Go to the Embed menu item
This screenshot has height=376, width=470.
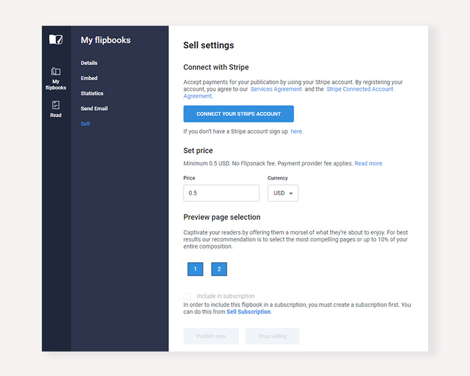click(89, 78)
